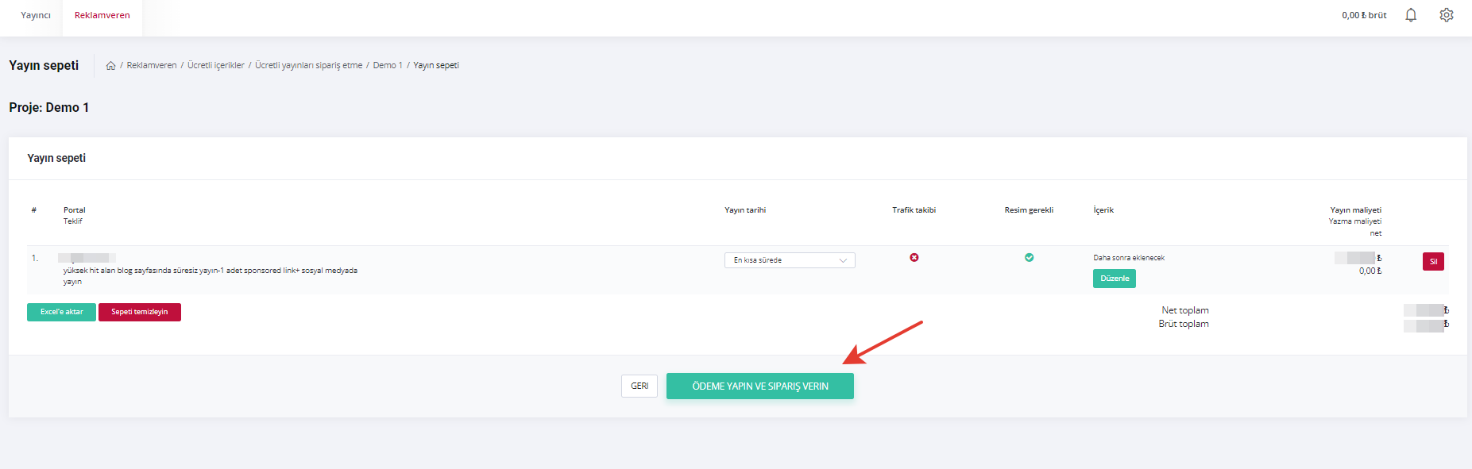Export the basket with Excel'e aktar
This screenshot has height=469, width=1472.
pyautogui.click(x=61, y=313)
